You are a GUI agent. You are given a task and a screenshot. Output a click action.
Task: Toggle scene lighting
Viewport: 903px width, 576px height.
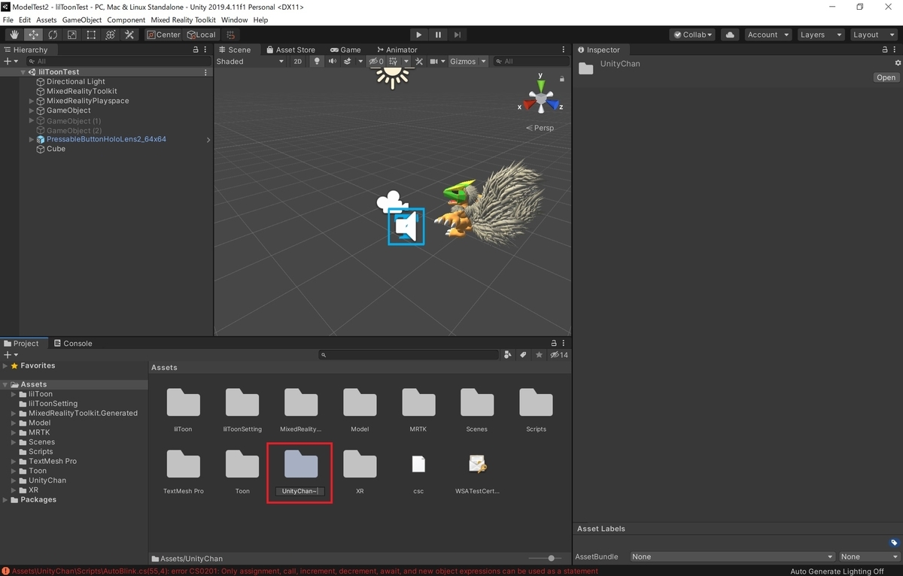click(x=317, y=62)
